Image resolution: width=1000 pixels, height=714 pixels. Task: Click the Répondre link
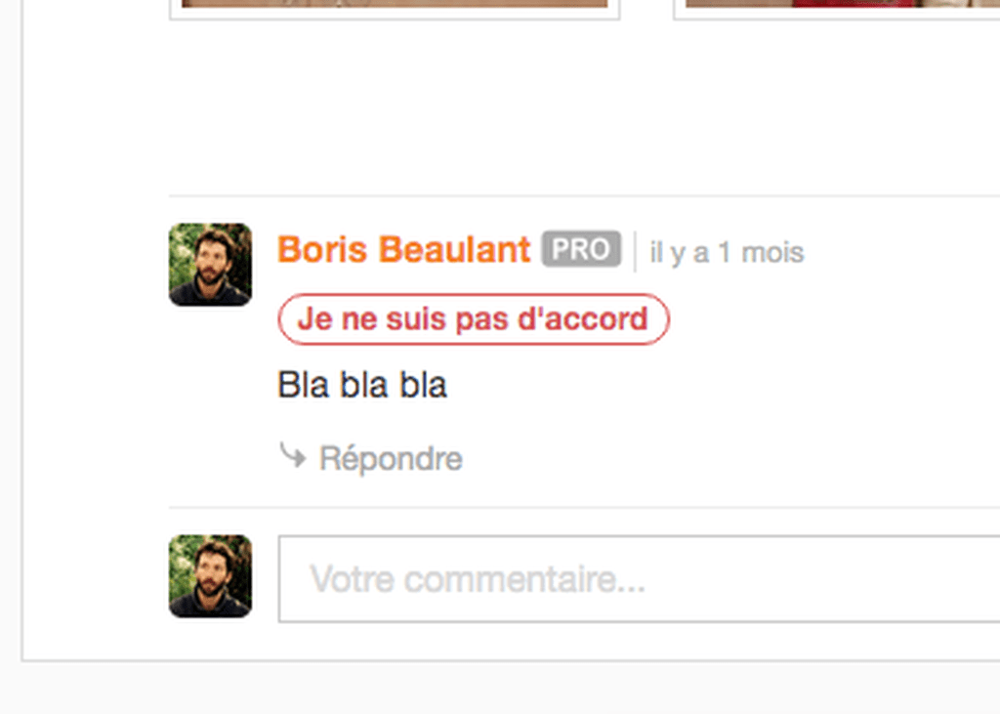click(391, 458)
